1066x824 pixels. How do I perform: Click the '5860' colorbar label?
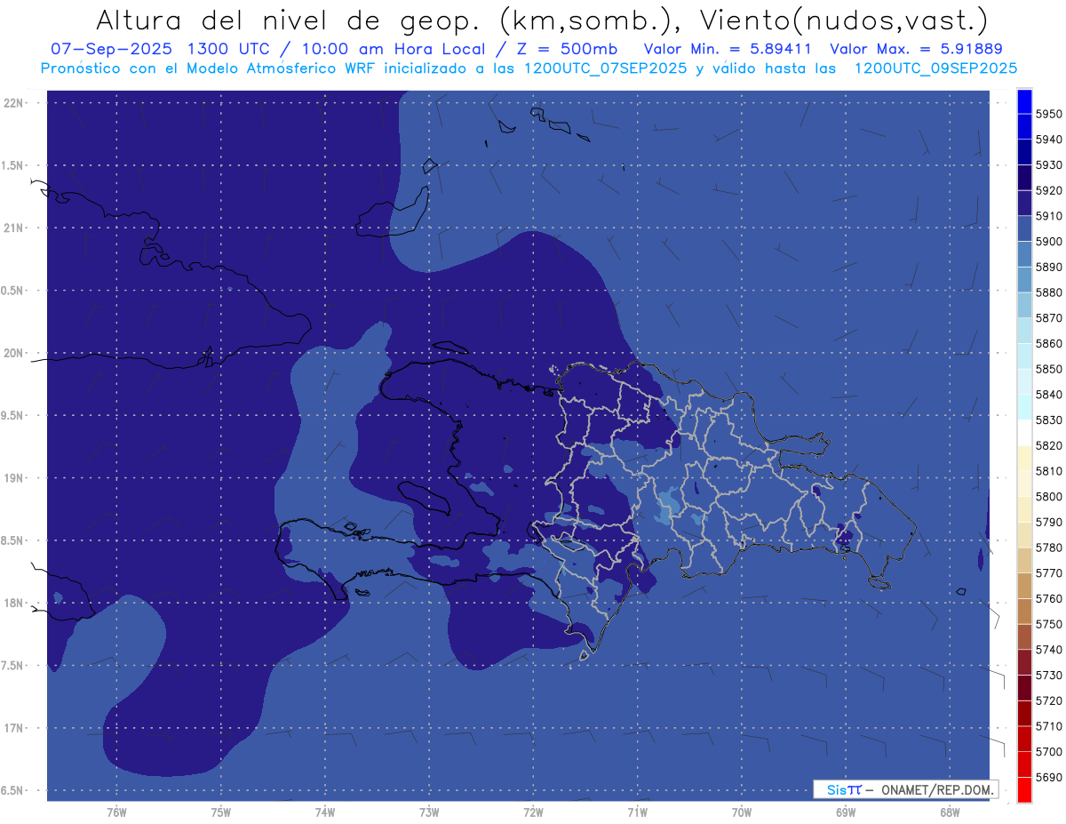coord(1048,343)
